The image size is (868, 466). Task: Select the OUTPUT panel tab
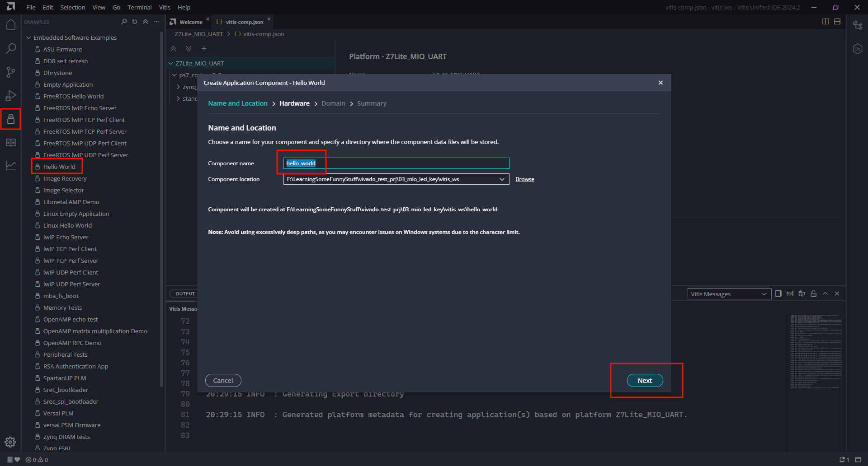tap(185, 294)
